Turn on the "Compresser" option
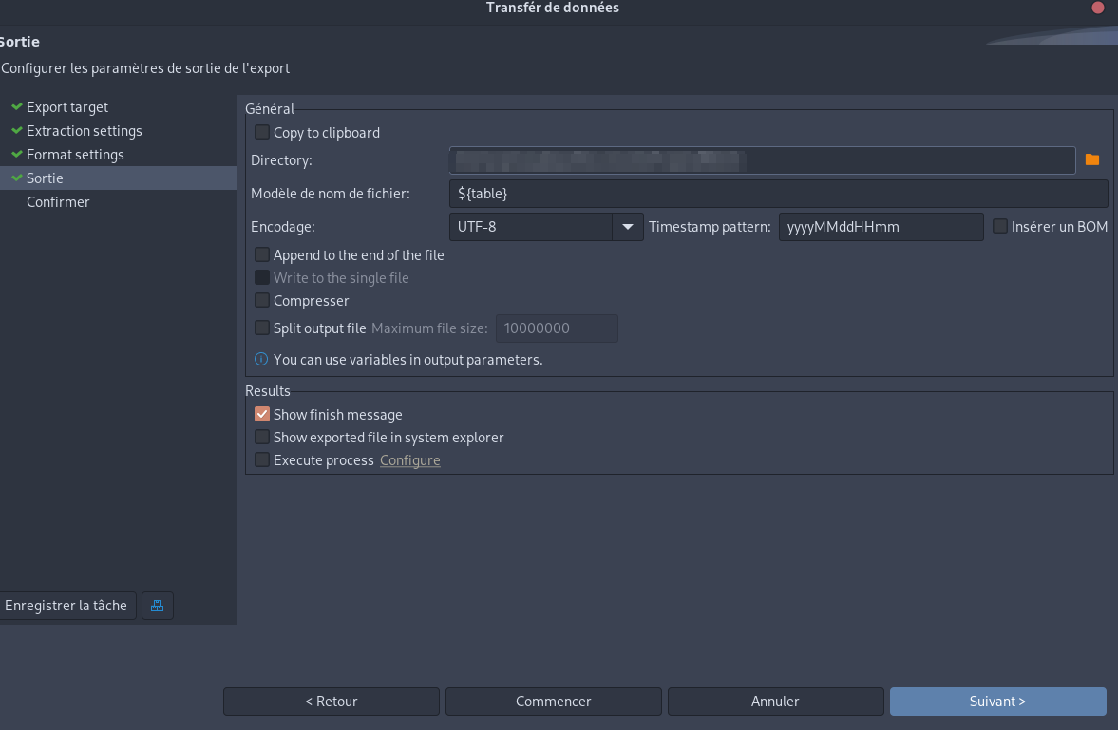This screenshot has width=1118, height=730. [x=261, y=300]
